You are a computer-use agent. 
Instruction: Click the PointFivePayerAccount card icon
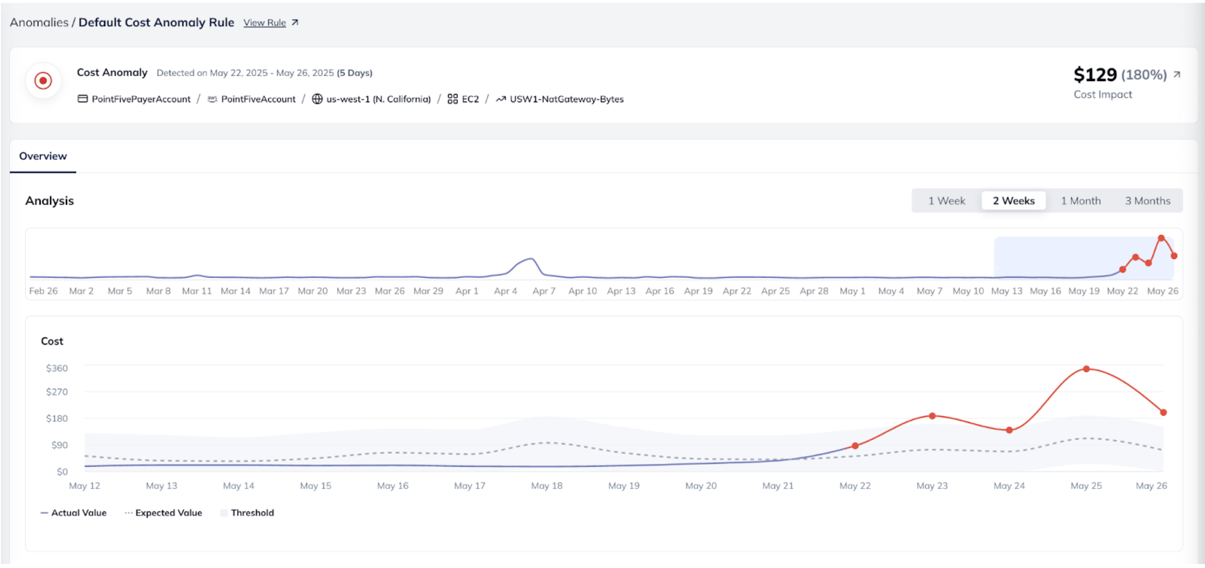82,99
